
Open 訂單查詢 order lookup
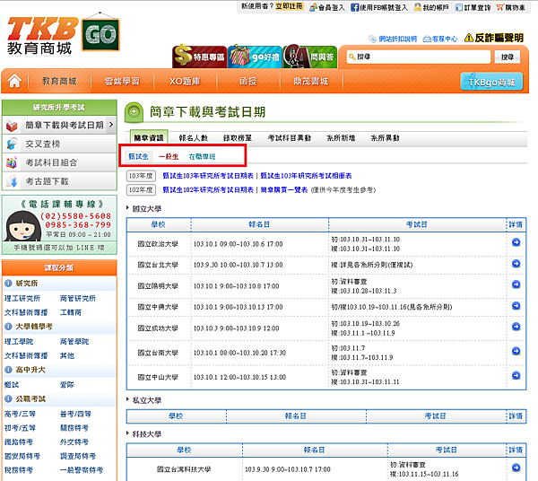click(473, 7)
